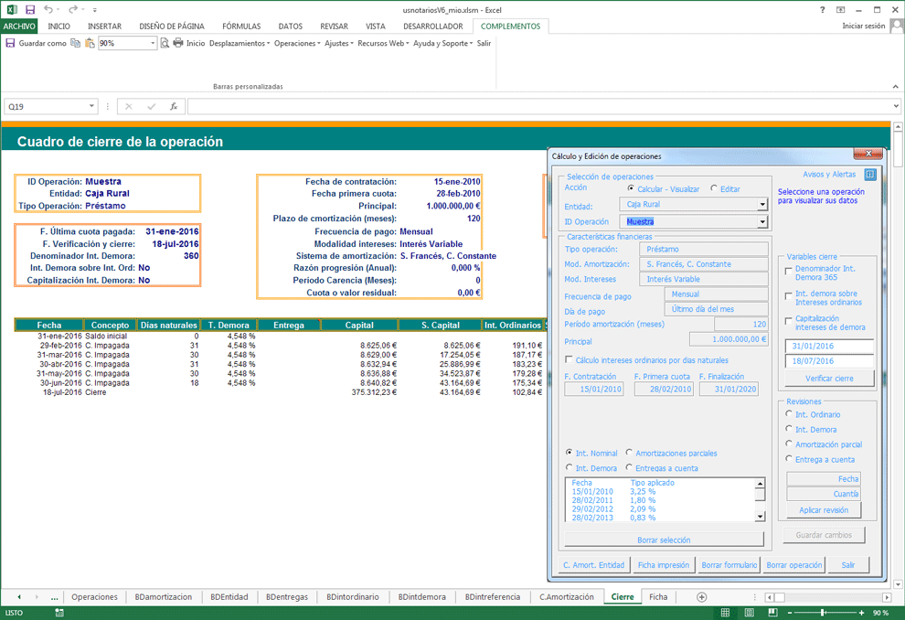Click the paste clipboard icon
The image size is (905, 620).
(90, 43)
